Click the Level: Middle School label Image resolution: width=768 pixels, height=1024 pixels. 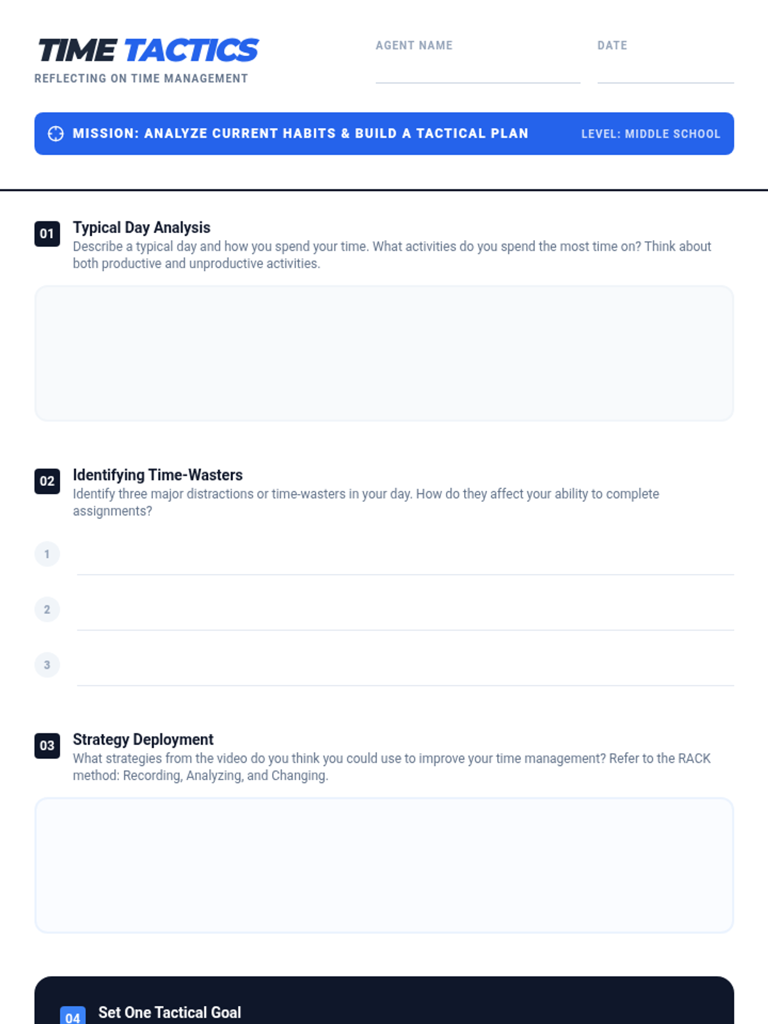[651, 134]
